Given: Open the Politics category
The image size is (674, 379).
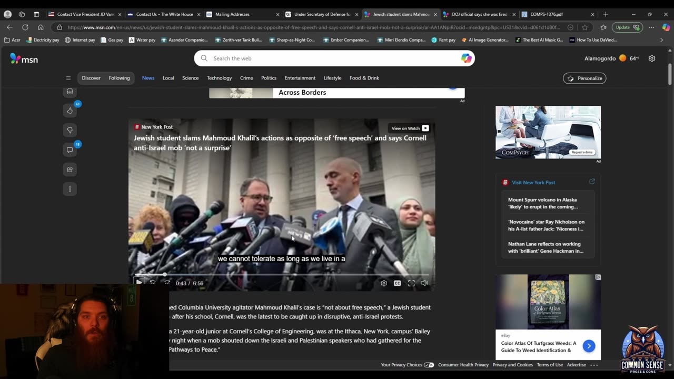Looking at the screenshot, I should tap(269, 78).
